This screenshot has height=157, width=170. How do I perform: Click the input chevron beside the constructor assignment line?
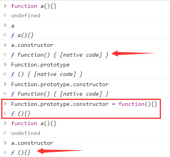(x=5, y=103)
